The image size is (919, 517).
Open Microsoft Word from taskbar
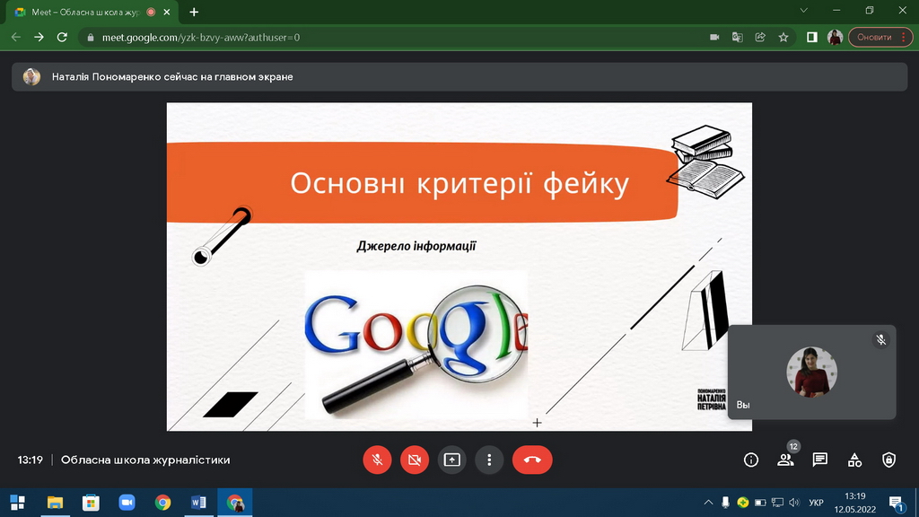point(198,503)
